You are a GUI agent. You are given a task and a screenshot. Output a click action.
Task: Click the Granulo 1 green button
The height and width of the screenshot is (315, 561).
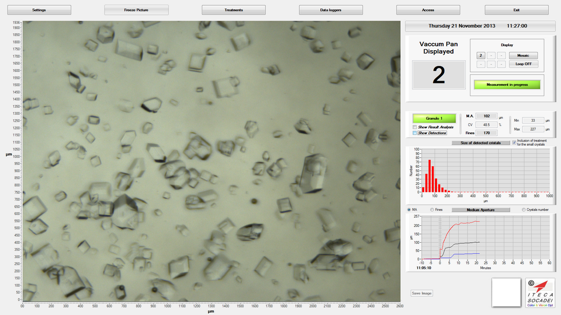[x=434, y=118]
